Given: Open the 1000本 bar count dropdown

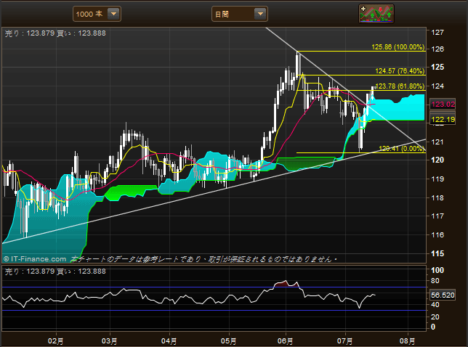Looking at the screenshot, I should coord(97,14).
